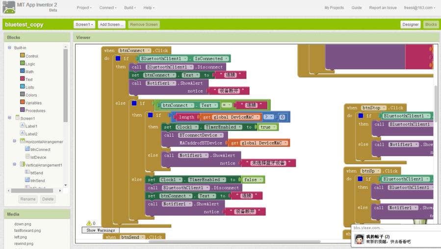Open the Control blocks drawer
The height and width of the screenshot is (249, 441).
coord(31,56)
